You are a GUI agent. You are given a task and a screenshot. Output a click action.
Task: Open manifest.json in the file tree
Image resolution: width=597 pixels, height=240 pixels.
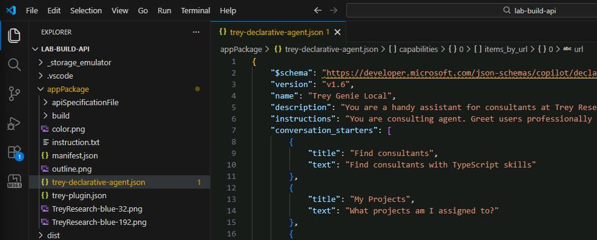click(x=74, y=155)
